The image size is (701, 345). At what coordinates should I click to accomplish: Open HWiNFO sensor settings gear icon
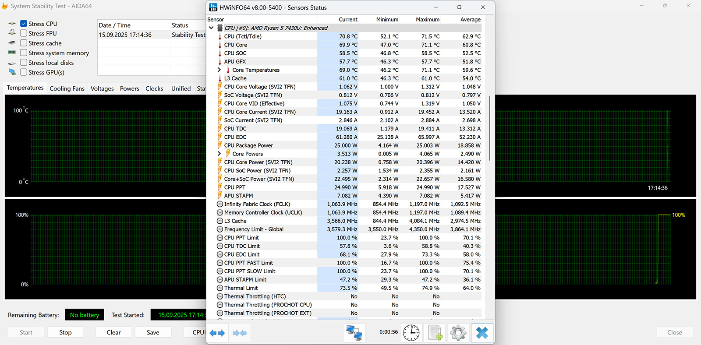(458, 333)
